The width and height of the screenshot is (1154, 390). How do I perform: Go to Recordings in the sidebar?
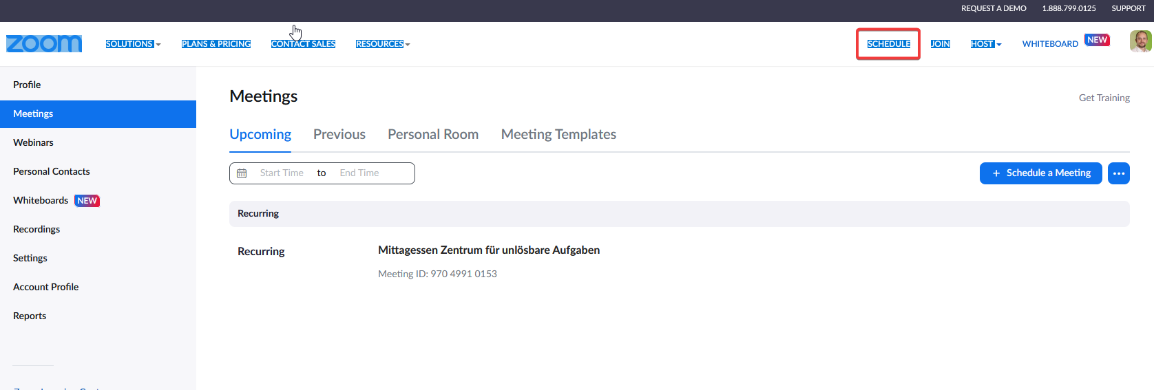coord(36,229)
